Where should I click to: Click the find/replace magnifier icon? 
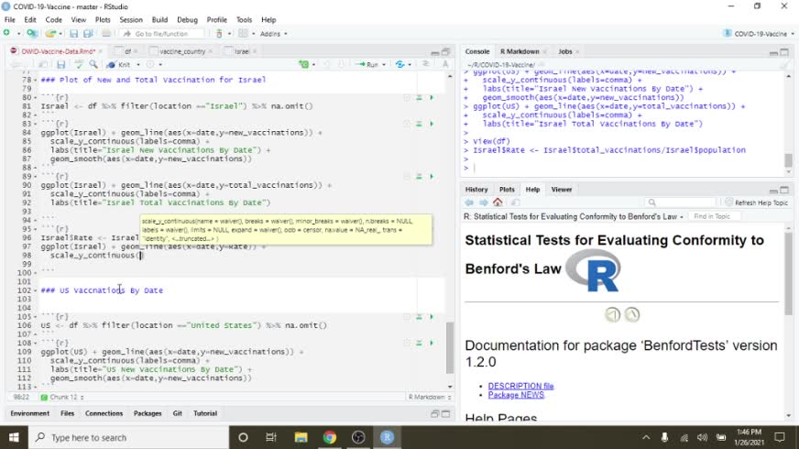pos(93,65)
